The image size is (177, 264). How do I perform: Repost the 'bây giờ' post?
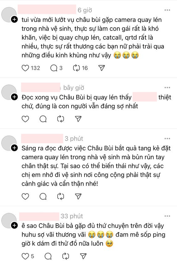(61, 119)
